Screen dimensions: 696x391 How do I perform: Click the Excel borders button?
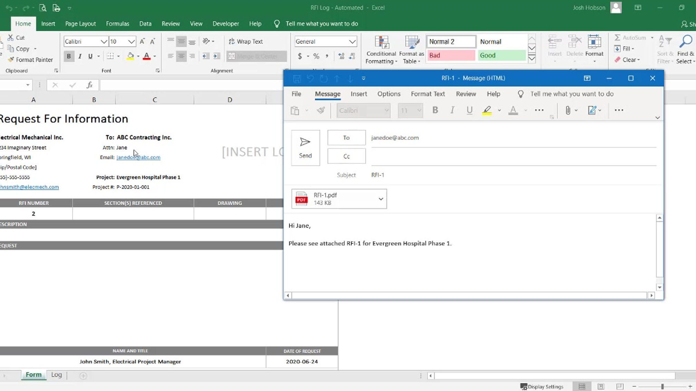click(x=110, y=56)
